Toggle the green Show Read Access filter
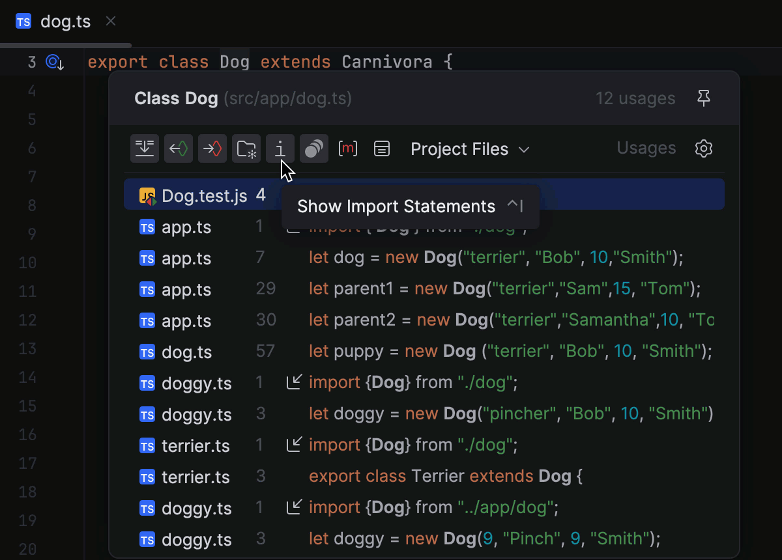Viewport: 782px width, 560px height. pyautogui.click(x=178, y=148)
